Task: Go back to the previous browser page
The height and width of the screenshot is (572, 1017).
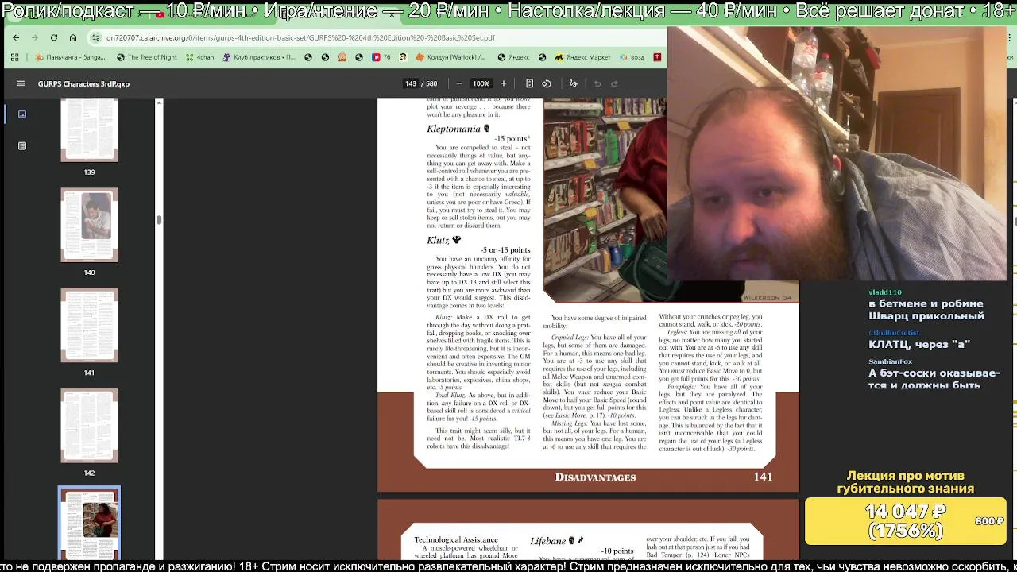Action: [16, 37]
